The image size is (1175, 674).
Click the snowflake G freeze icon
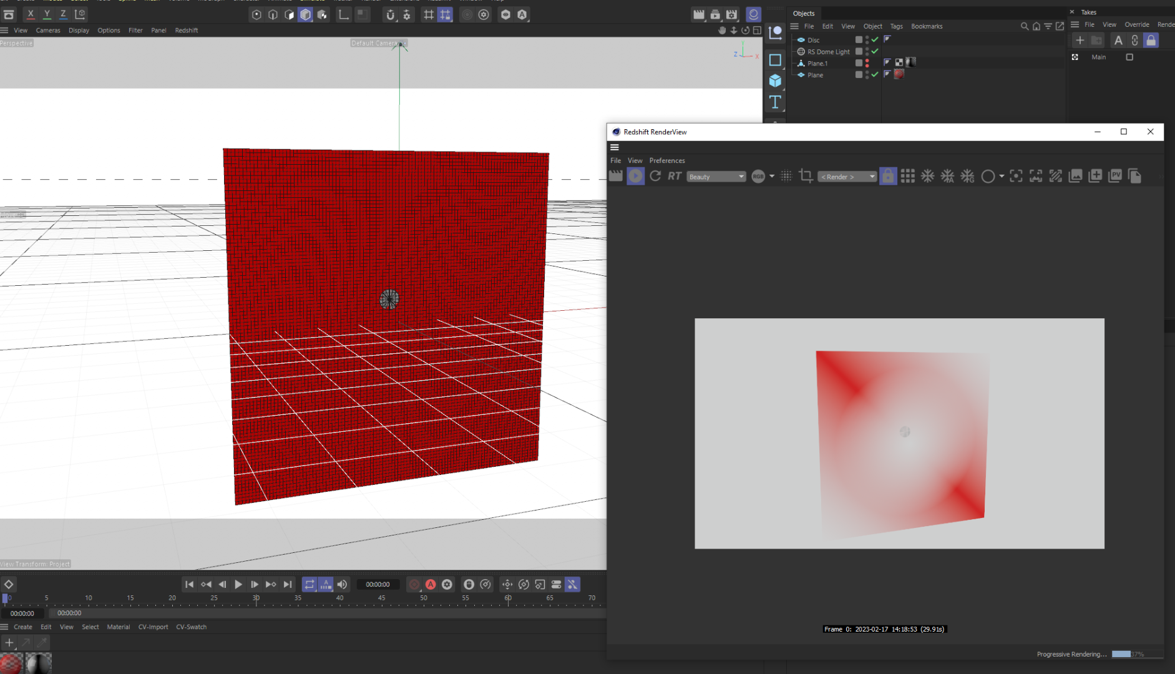(x=967, y=177)
